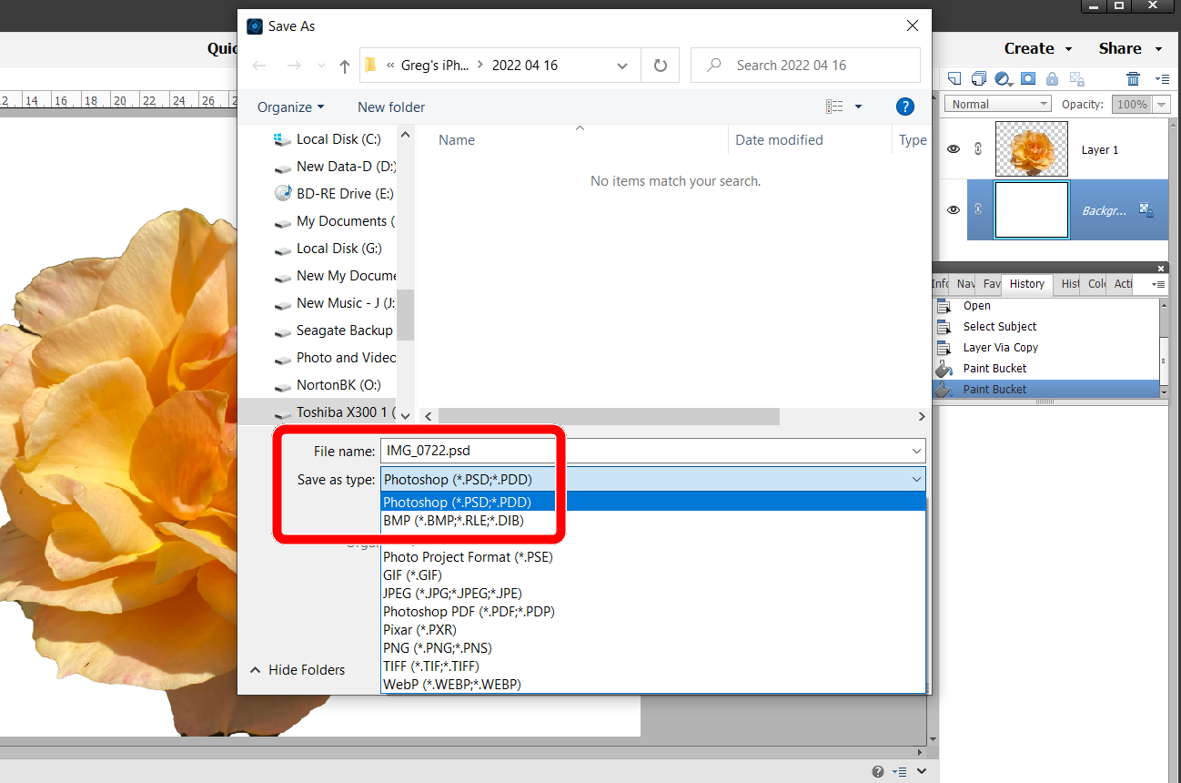Create a new layer in the Layers panel

[954, 79]
